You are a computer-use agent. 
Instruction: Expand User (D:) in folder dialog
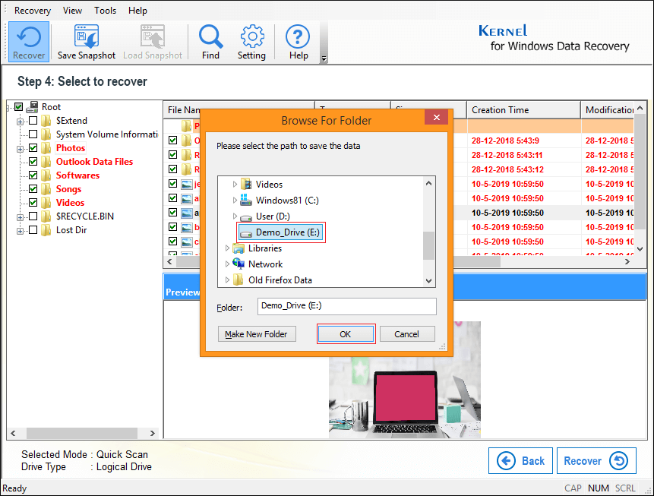pos(235,216)
